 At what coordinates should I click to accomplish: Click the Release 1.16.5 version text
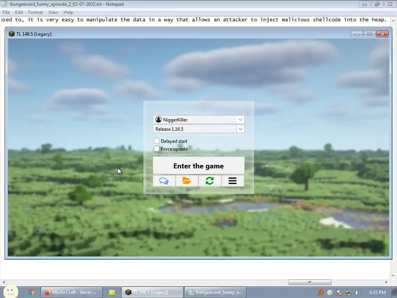pyautogui.click(x=169, y=129)
